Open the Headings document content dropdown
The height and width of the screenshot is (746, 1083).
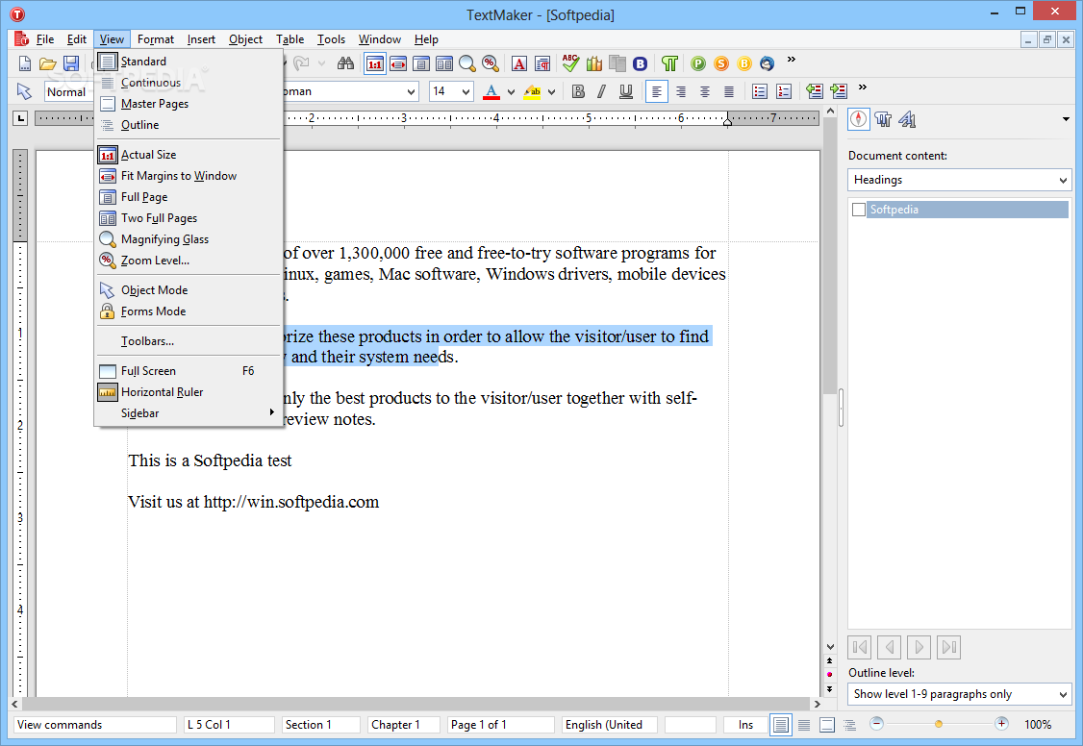click(959, 180)
